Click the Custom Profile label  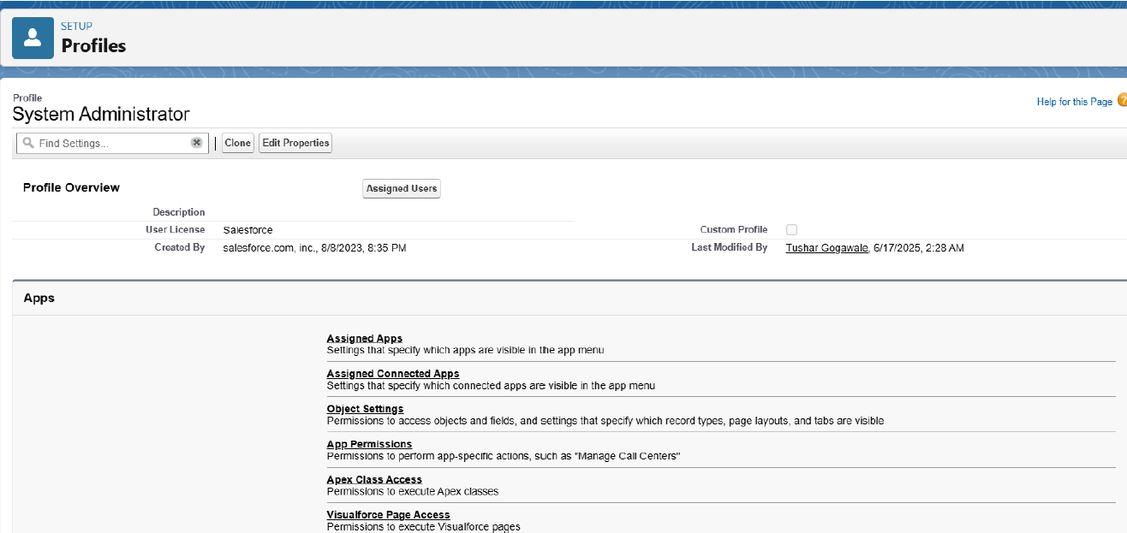(x=734, y=230)
